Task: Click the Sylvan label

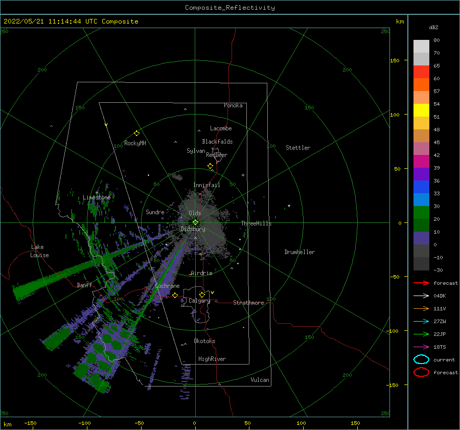Action: coord(196,151)
